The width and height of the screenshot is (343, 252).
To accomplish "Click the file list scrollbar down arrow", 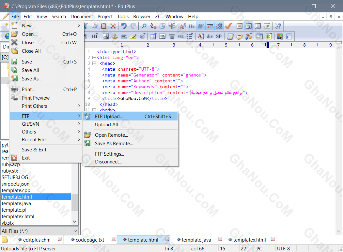I will [75, 221].
